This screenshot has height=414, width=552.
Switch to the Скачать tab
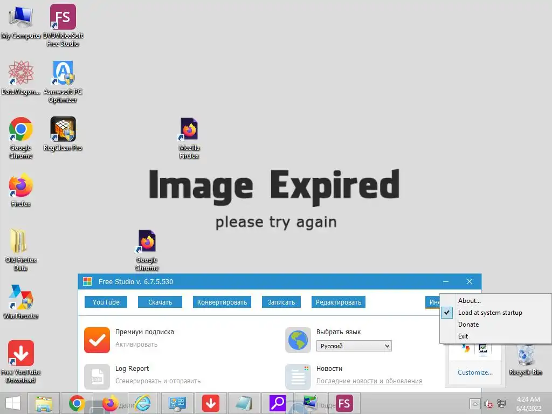[x=160, y=302]
